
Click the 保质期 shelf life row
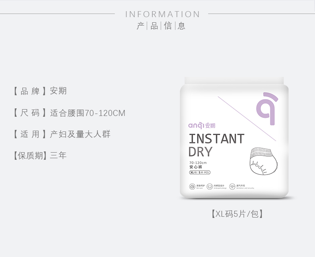(40, 155)
